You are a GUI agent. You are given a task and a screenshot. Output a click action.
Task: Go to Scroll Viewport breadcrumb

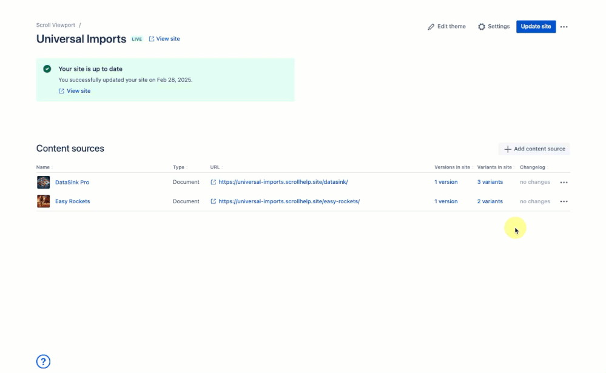click(56, 25)
